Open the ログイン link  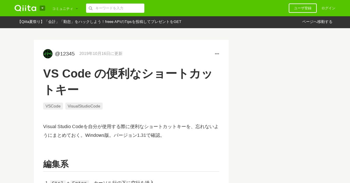tap(328, 8)
